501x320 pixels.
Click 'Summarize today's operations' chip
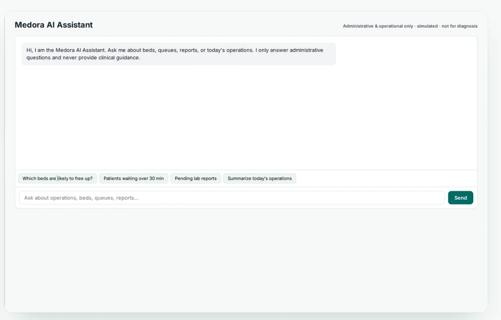click(259, 178)
